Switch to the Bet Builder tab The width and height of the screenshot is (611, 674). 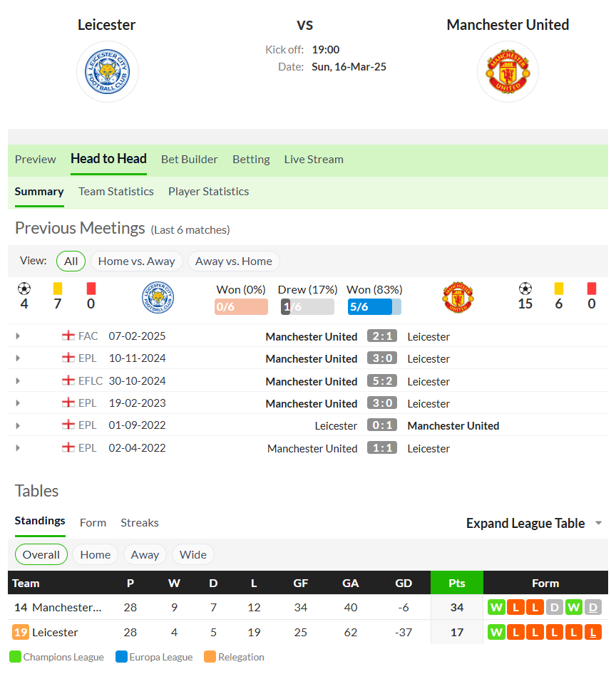tap(190, 160)
